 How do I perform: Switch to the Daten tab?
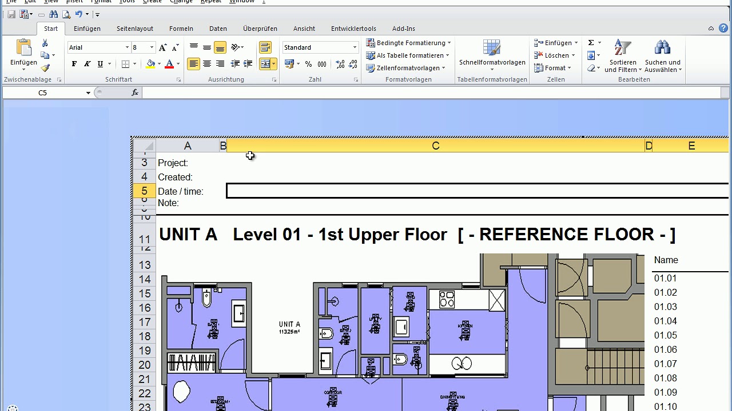click(218, 29)
